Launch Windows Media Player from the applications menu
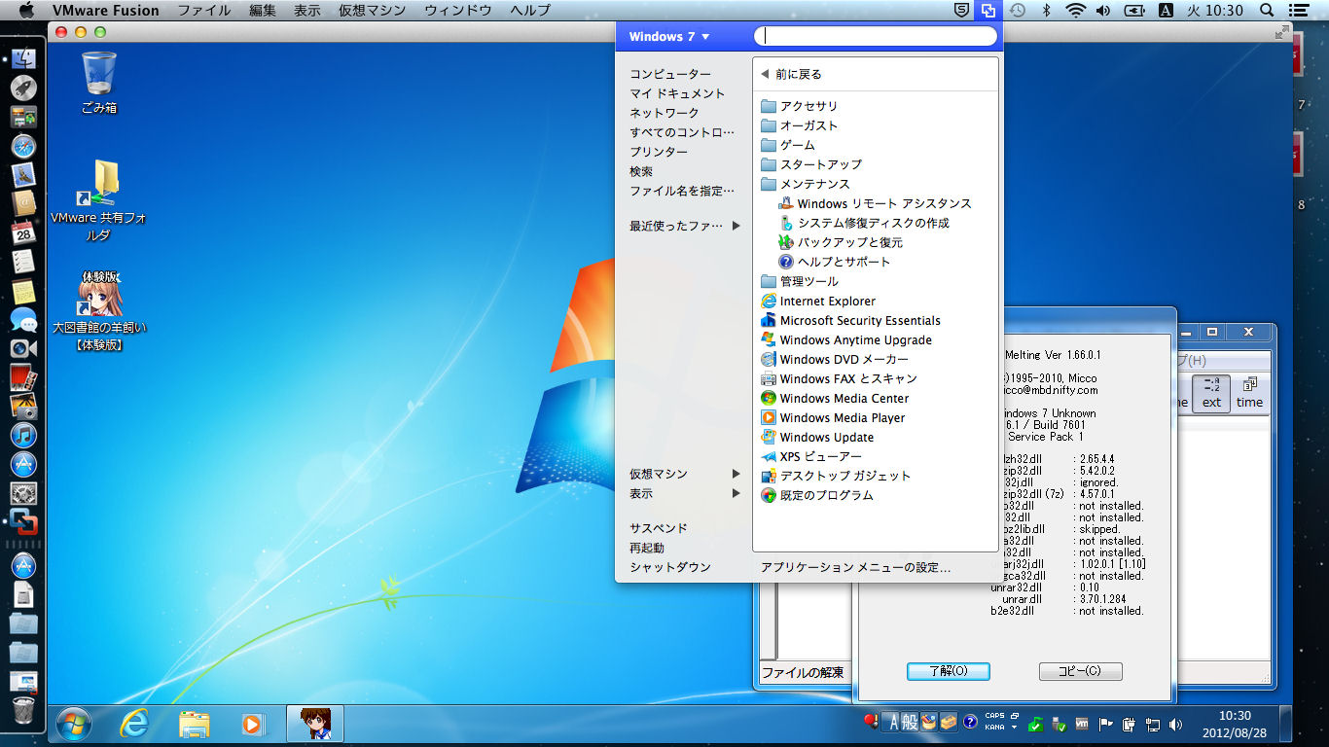The width and height of the screenshot is (1329, 747). [832, 417]
